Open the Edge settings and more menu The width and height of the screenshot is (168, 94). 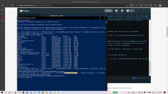point(165,5)
